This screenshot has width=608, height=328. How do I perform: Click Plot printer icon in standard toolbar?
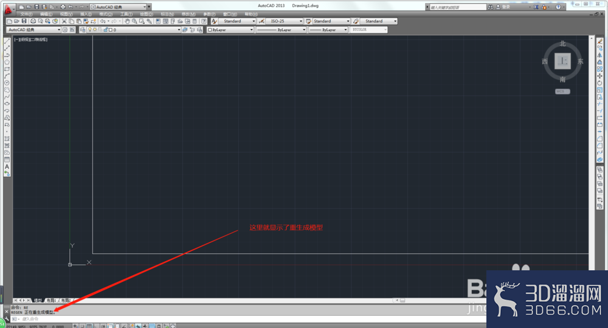click(33, 21)
